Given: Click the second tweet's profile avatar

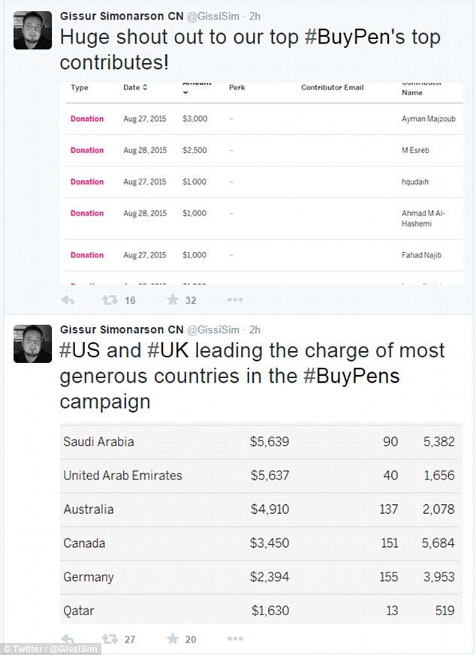Looking at the screenshot, I should click(x=32, y=344).
